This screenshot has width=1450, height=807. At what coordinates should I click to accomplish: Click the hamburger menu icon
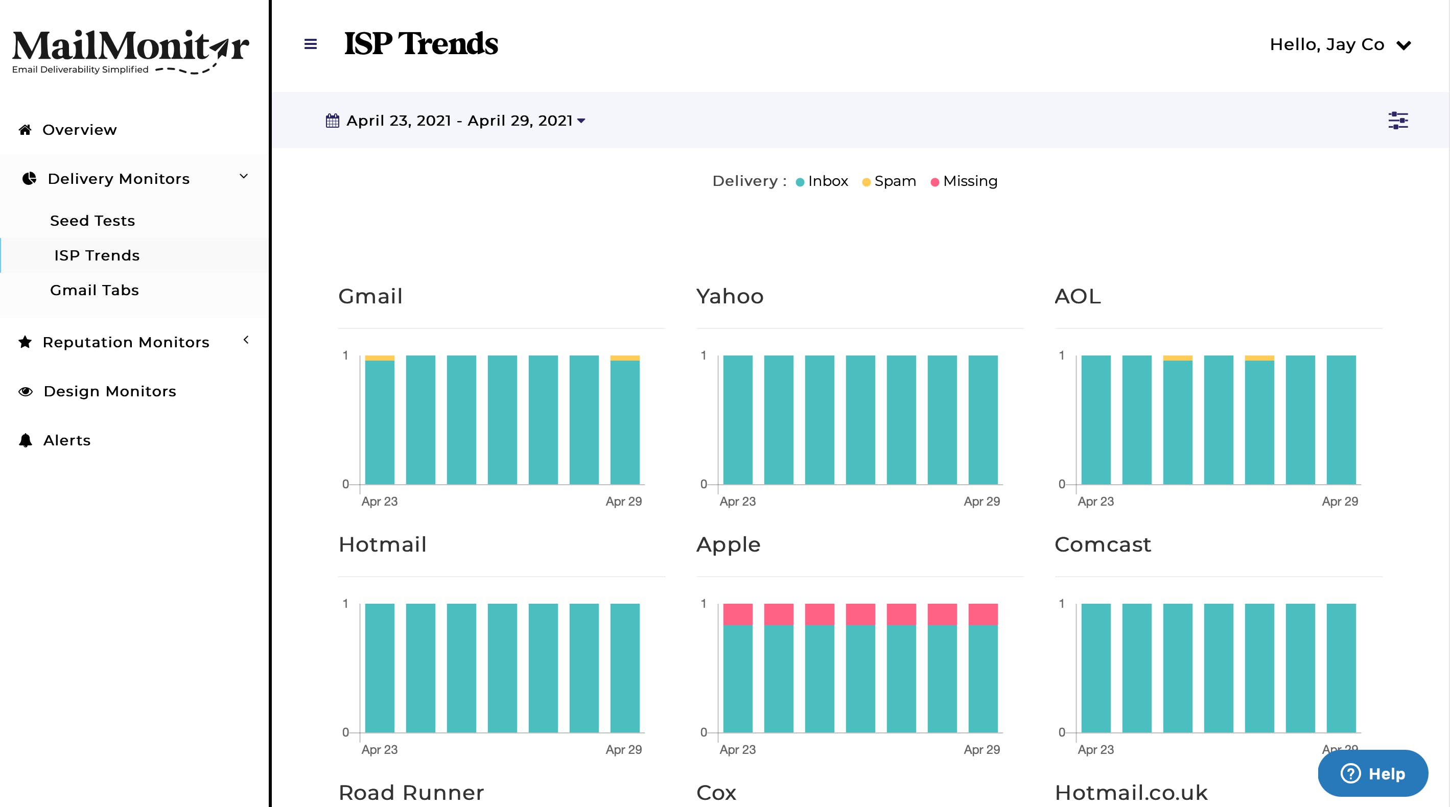tap(310, 44)
